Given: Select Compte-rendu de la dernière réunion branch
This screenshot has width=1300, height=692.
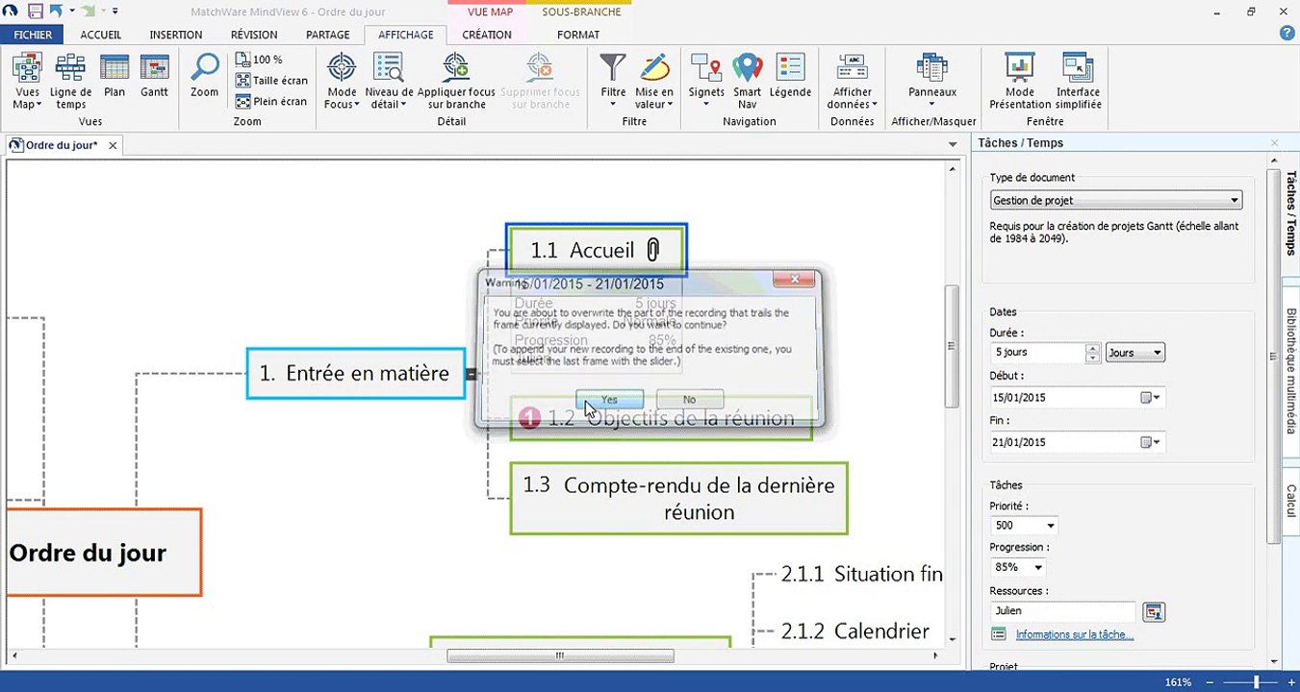Looking at the screenshot, I should click(x=679, y=498).
